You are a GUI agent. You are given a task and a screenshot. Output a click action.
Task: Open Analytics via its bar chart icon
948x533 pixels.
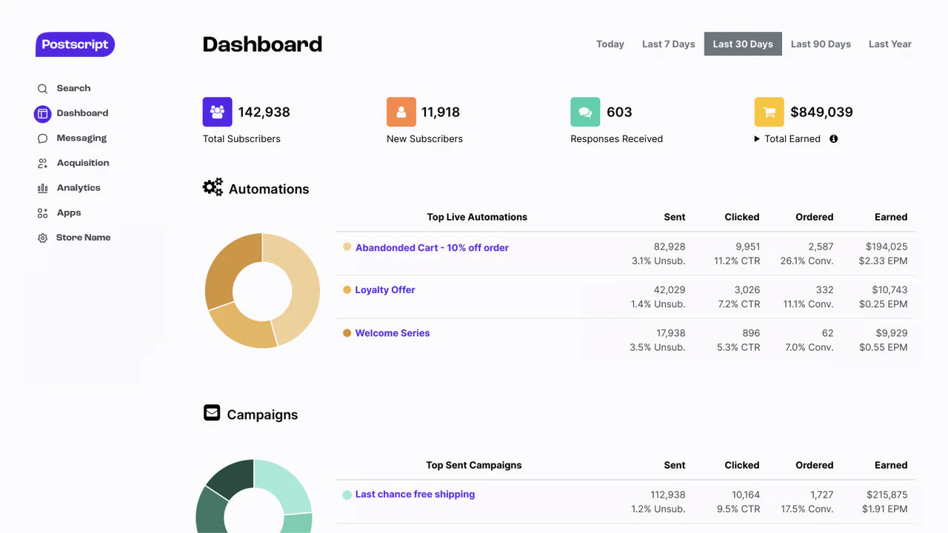[x=42, y=188]
